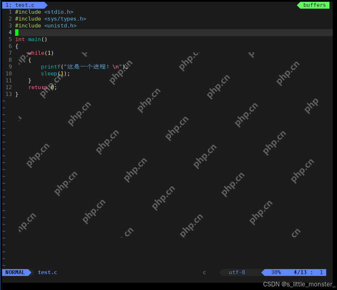Click the 30% position indicator
Screen dimensions: 337x290
276,272
